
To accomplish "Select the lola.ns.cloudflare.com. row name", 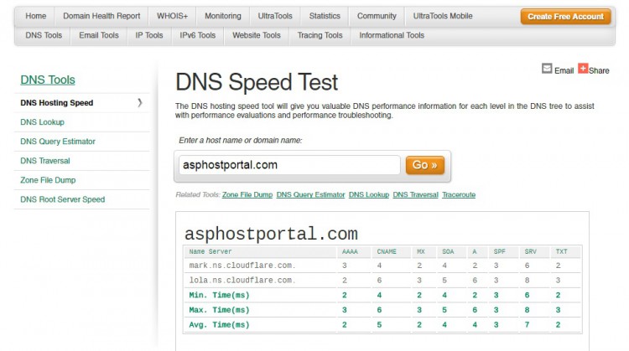I will pyautogui.click(x=242, y=280).
